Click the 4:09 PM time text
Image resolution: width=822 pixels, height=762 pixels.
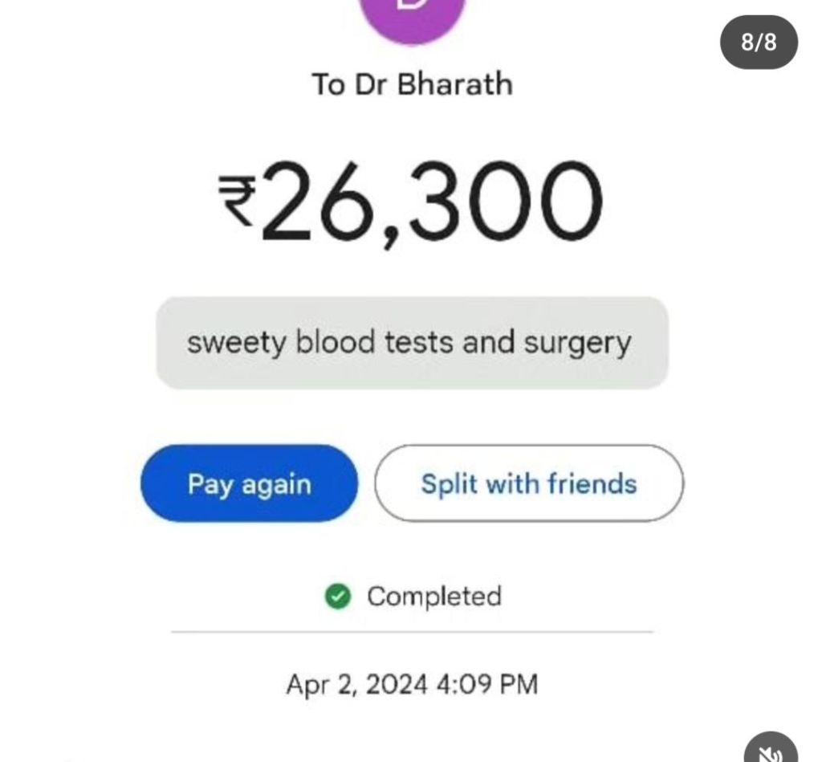[486, 685]
